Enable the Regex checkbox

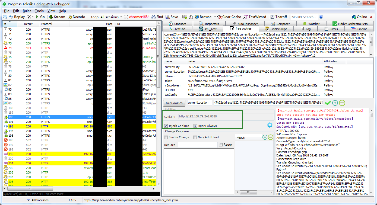pyautogui.click(x=221, y=145)
